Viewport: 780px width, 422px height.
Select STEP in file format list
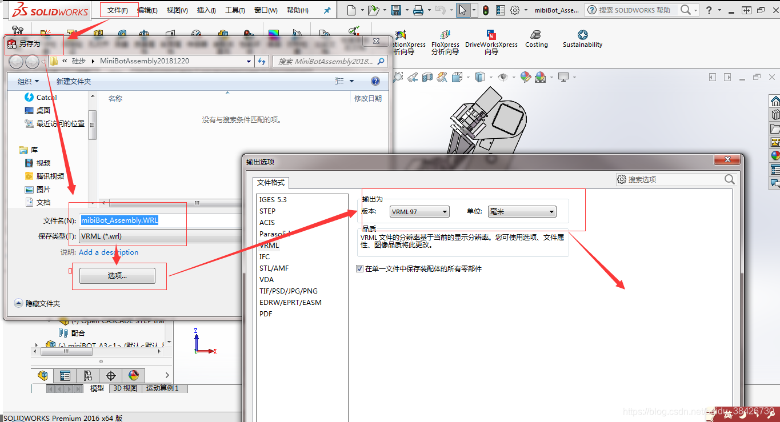click(267, 211)
